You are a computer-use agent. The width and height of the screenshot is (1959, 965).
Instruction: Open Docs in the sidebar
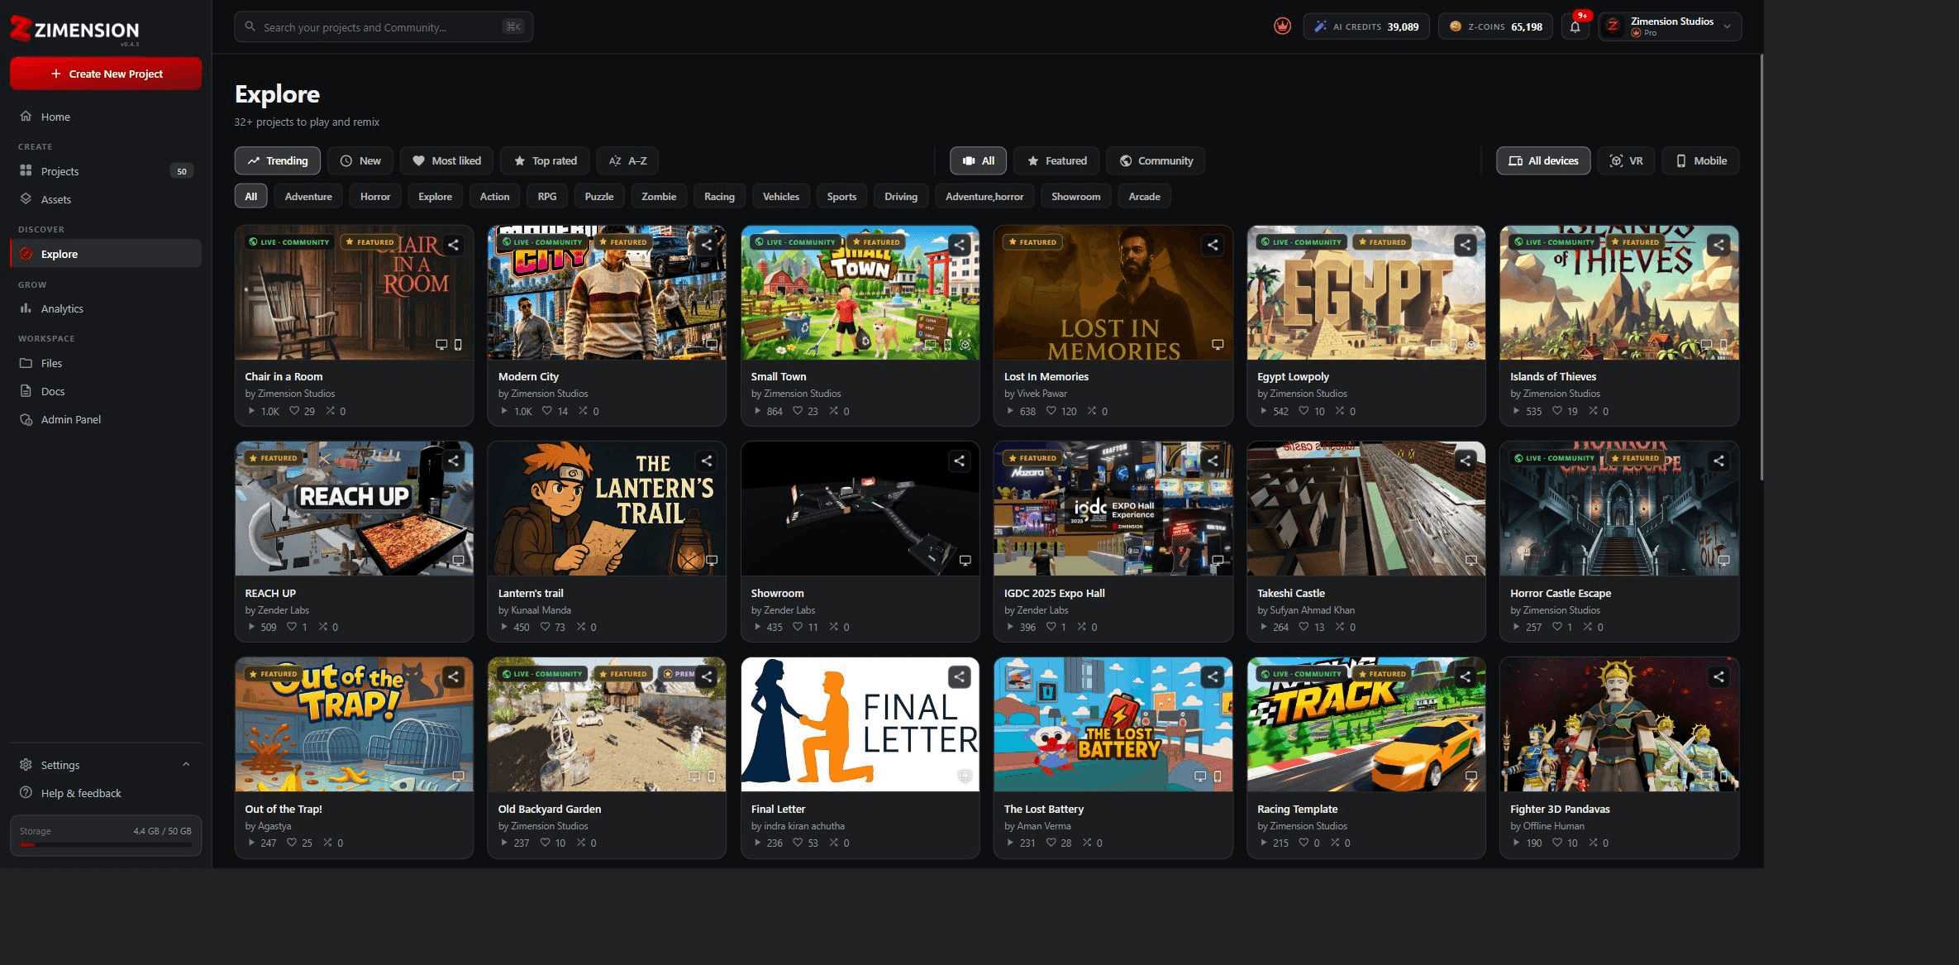coord(106,391)
